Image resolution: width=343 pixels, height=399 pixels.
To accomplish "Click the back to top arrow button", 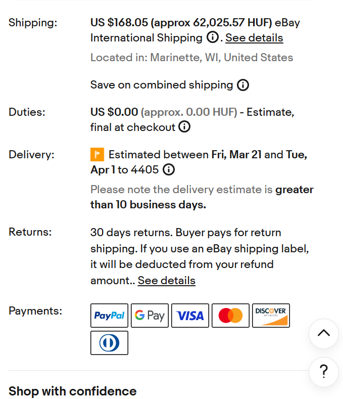I will (x=324, y=333).
